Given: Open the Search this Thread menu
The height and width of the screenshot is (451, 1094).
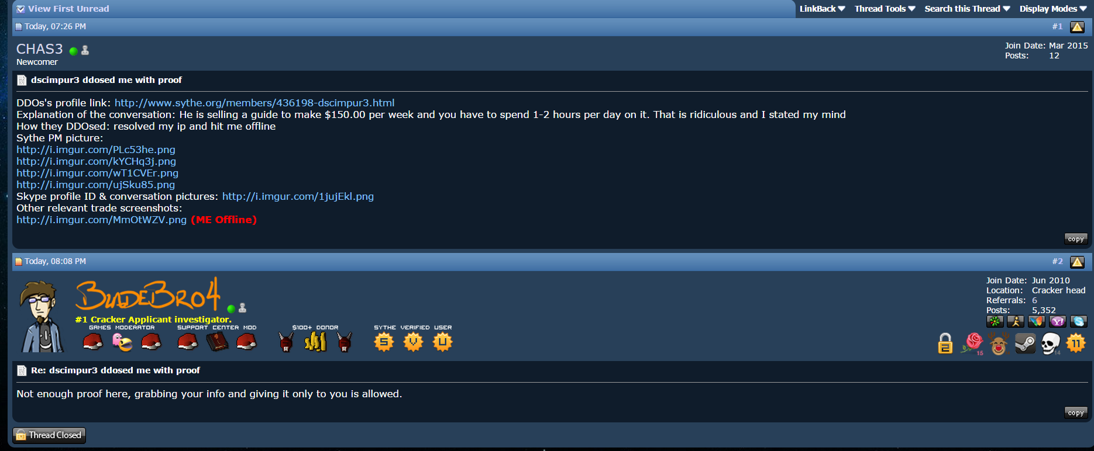Looking at the screenshot, I should click(x=967, y=9).
